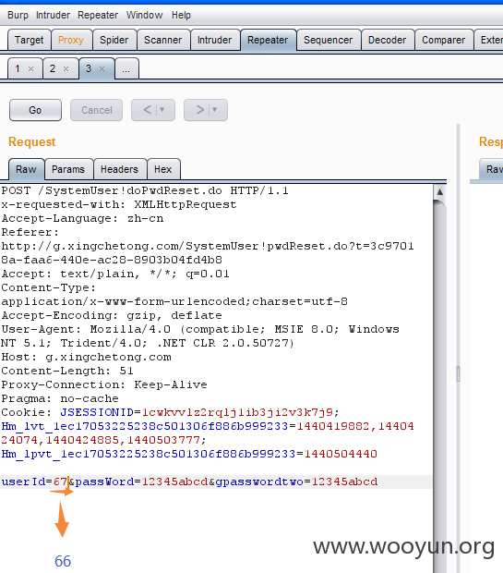Click the POST /SystemUser!doPwdReset.do line
The image size is (503, 573).
point(145,190)
